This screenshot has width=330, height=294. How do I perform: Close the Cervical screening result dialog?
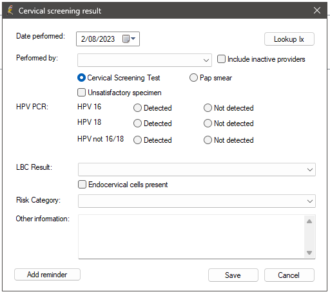(317, 10)
